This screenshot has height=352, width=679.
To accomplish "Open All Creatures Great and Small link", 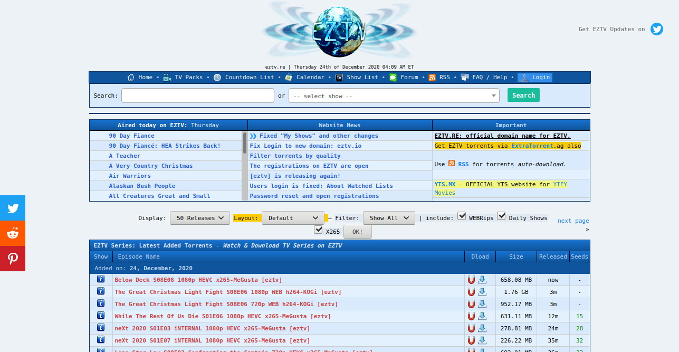I will click(x=159, y=196).
